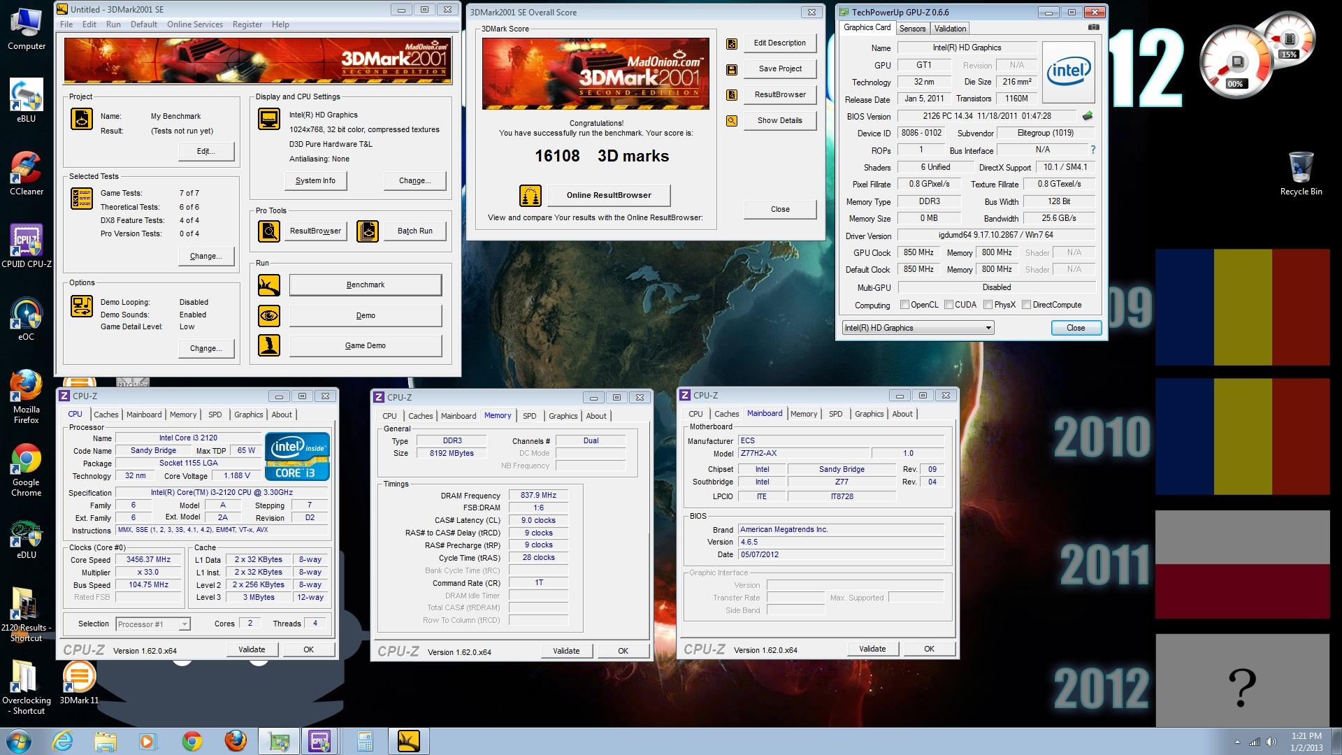Show hidden tray icons arrow
1342x755 pixels.
tap(1237, 742)
